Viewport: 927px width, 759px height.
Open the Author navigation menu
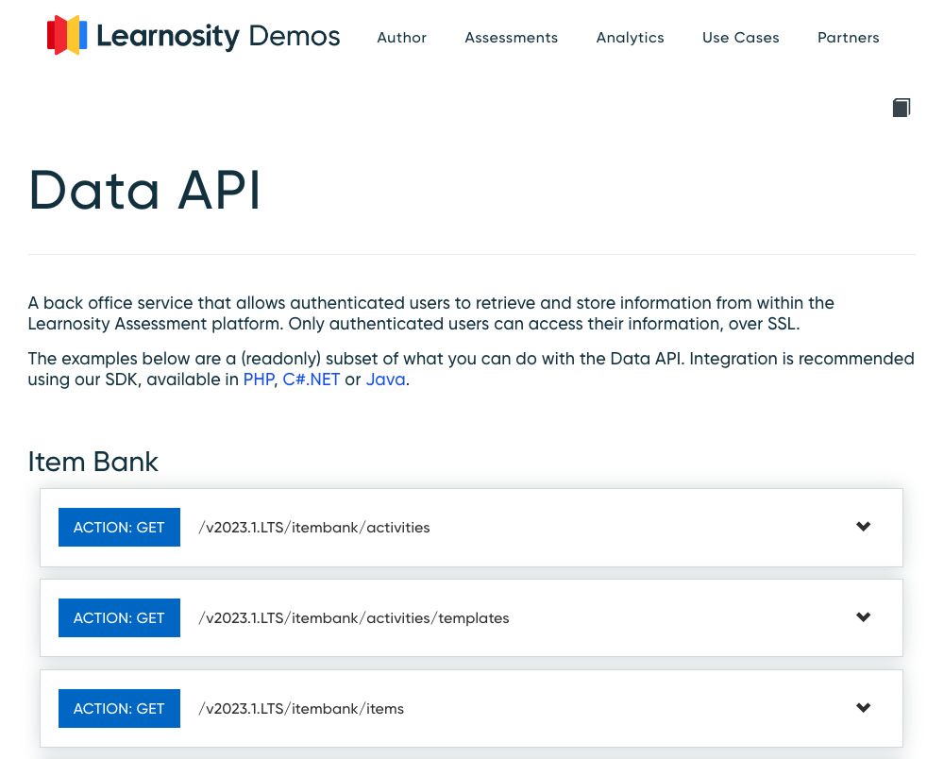pos(401,38)
